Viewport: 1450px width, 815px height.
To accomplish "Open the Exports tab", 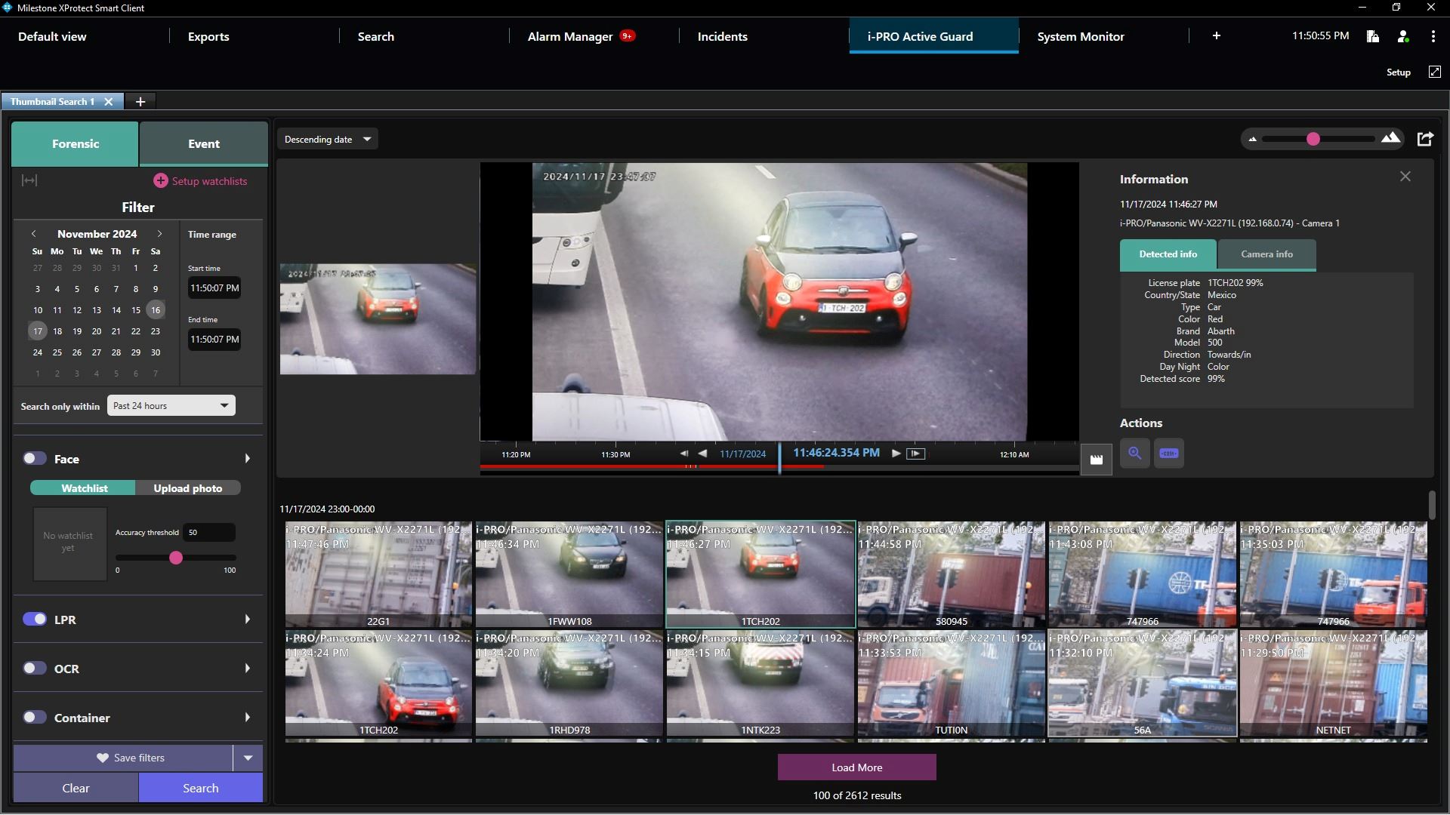I will coord(208,36).
